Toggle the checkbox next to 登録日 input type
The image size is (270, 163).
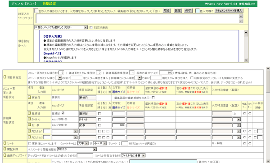point(63,113)
